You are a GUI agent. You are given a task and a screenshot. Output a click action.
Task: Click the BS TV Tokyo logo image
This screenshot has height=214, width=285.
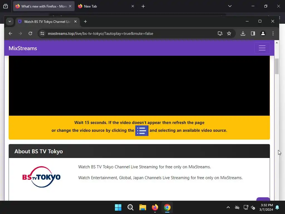(41, 177)
